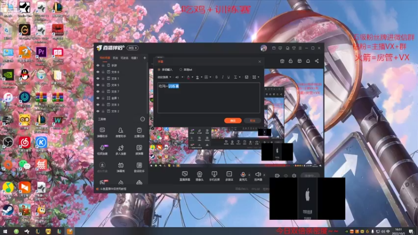Open the hamburger menu in title bar

pyautogui.click(x=300, y=48)
